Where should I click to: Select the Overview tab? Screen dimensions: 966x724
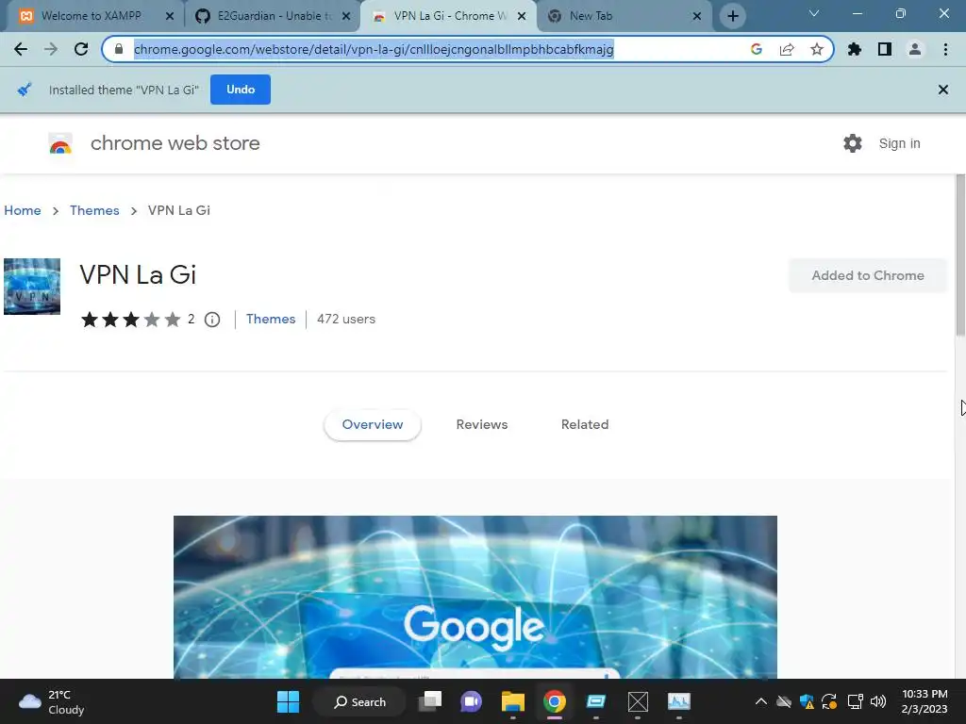372,425
